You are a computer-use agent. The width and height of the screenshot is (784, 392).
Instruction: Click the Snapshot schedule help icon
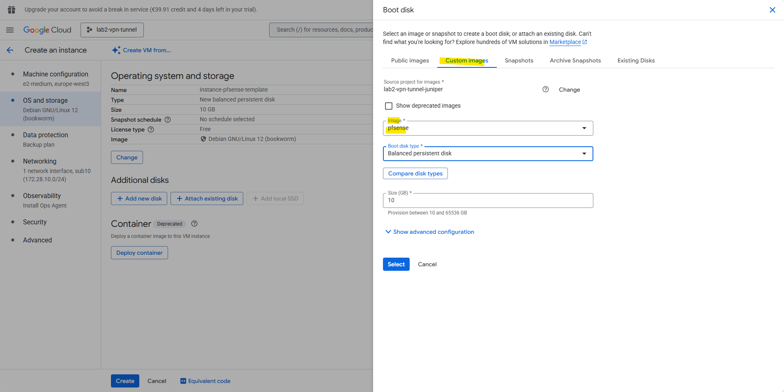[x=168, y=120]
